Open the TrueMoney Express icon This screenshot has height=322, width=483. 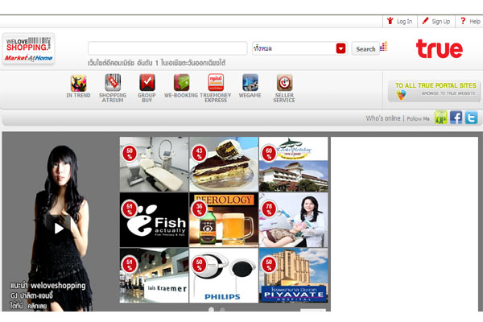click(x=216, y=82)
